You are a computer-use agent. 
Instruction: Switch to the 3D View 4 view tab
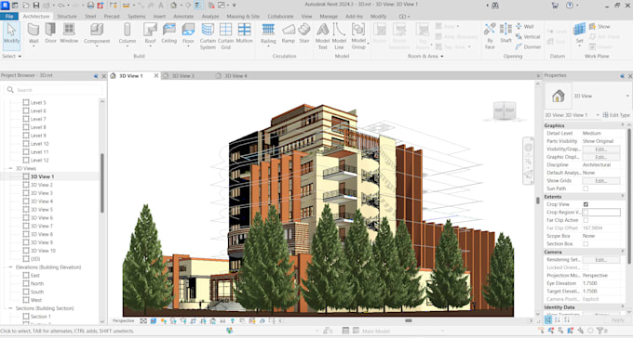tap(236, 76)
